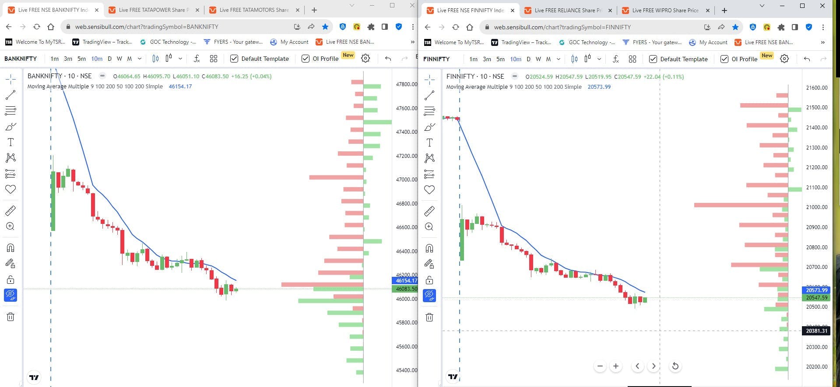Toggle hide all drawings in FINNIFTY chart
This screenshot has height=387, width=840.
coord(429,296)
